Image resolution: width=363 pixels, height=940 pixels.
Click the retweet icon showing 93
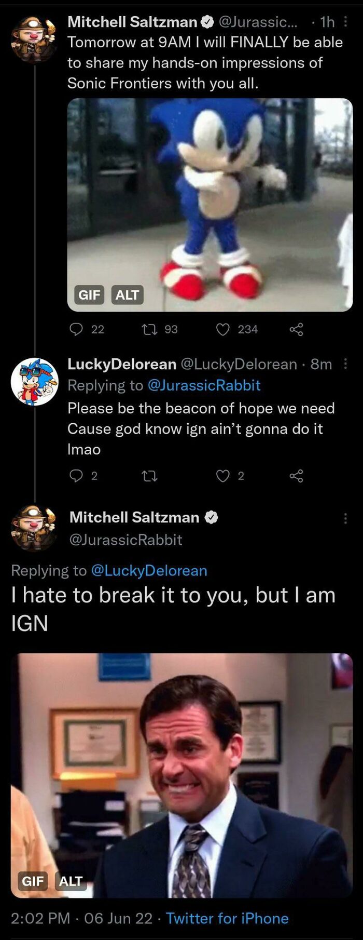point(149,329)
